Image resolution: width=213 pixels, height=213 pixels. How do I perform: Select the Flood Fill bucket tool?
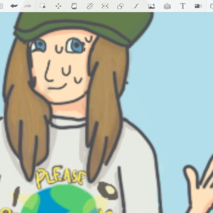tap(74, 6)
